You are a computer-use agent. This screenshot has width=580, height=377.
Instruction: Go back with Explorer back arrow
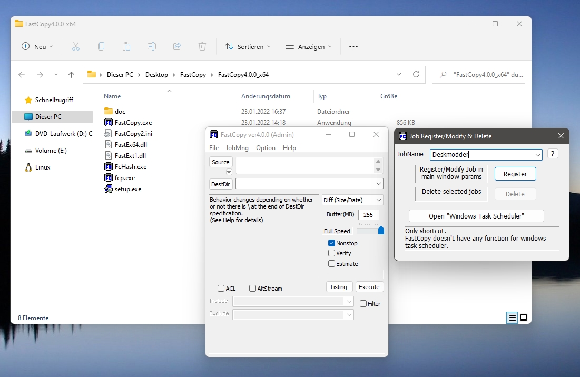click(x=22, y=75)
